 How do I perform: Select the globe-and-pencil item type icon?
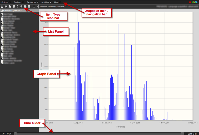pos(21,7)
